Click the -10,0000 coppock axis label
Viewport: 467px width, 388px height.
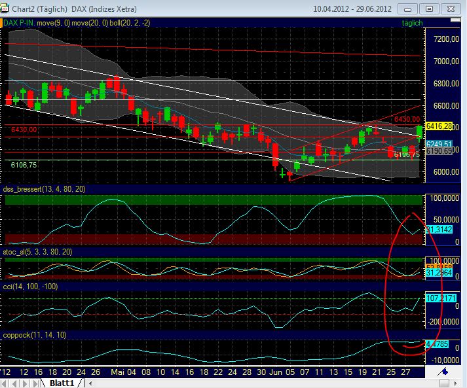(444, 361)
